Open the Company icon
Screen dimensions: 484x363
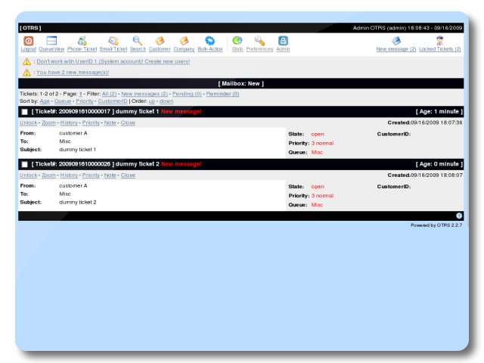[x=184, y=41]
